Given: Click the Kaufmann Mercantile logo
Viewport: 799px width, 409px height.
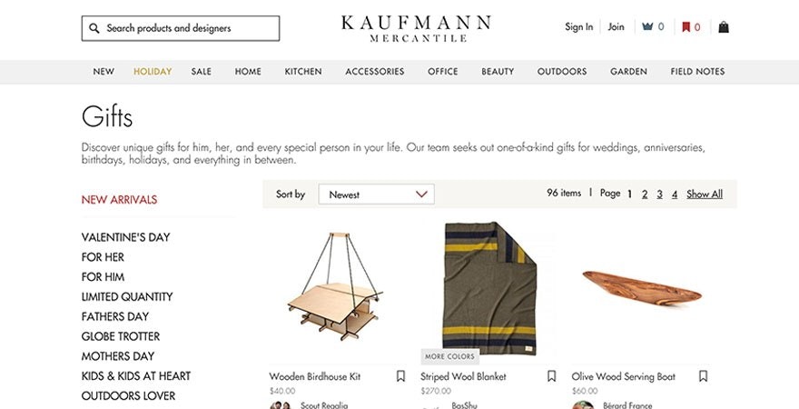Looking at the screenshot, I should pyautogui.click(x=417, y=28).
